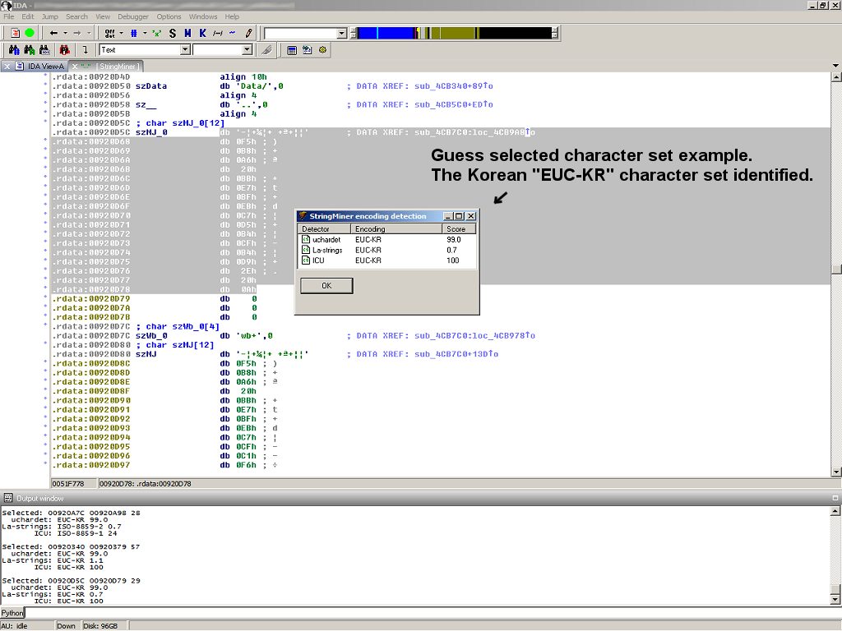Open the empty dropdown after Text combo

tap(247, 50)
